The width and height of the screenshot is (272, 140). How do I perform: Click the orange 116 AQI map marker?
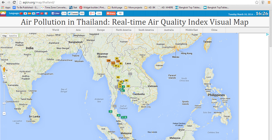point(118,61)
